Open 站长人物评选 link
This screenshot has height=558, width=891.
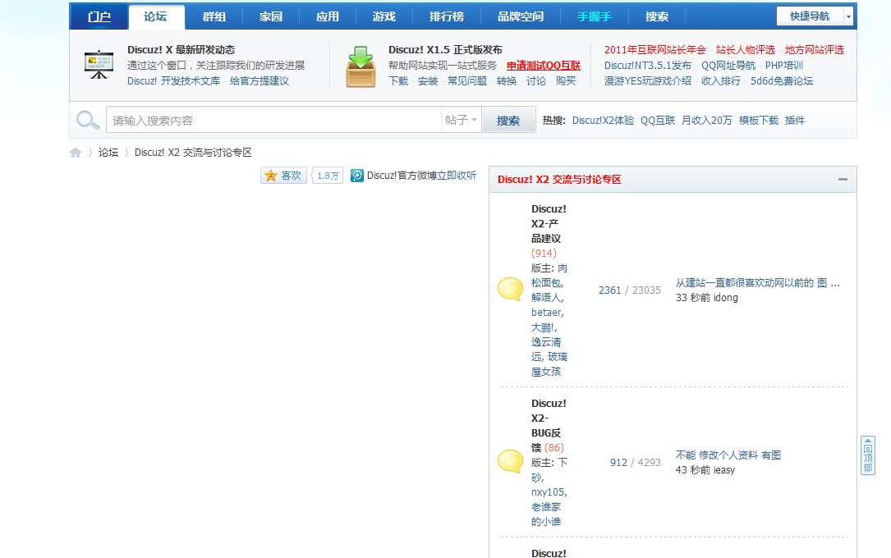(745, 50)
